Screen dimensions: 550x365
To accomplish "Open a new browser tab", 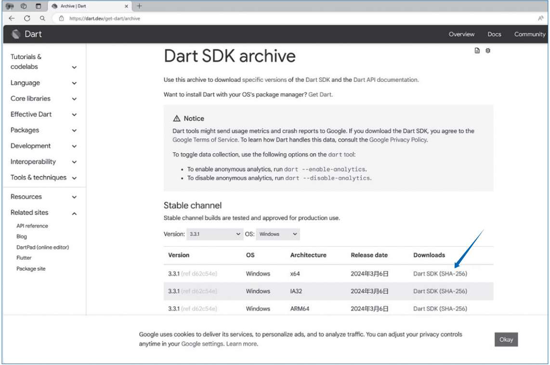I will coord(140,6).
